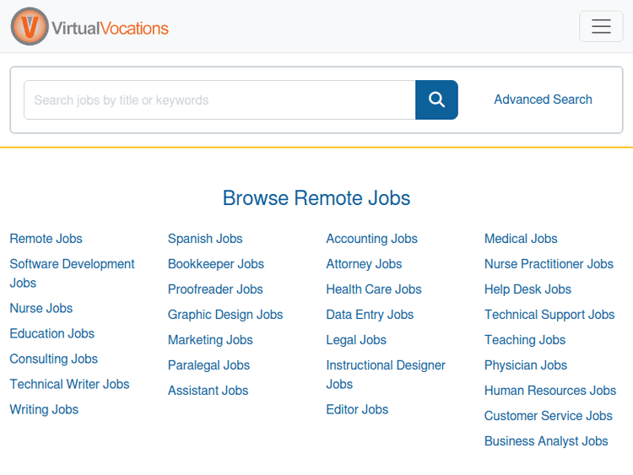The image size is (633, 475).
Task: Select Instructional Designer Jobs link
Action: (x=386, y=365)
